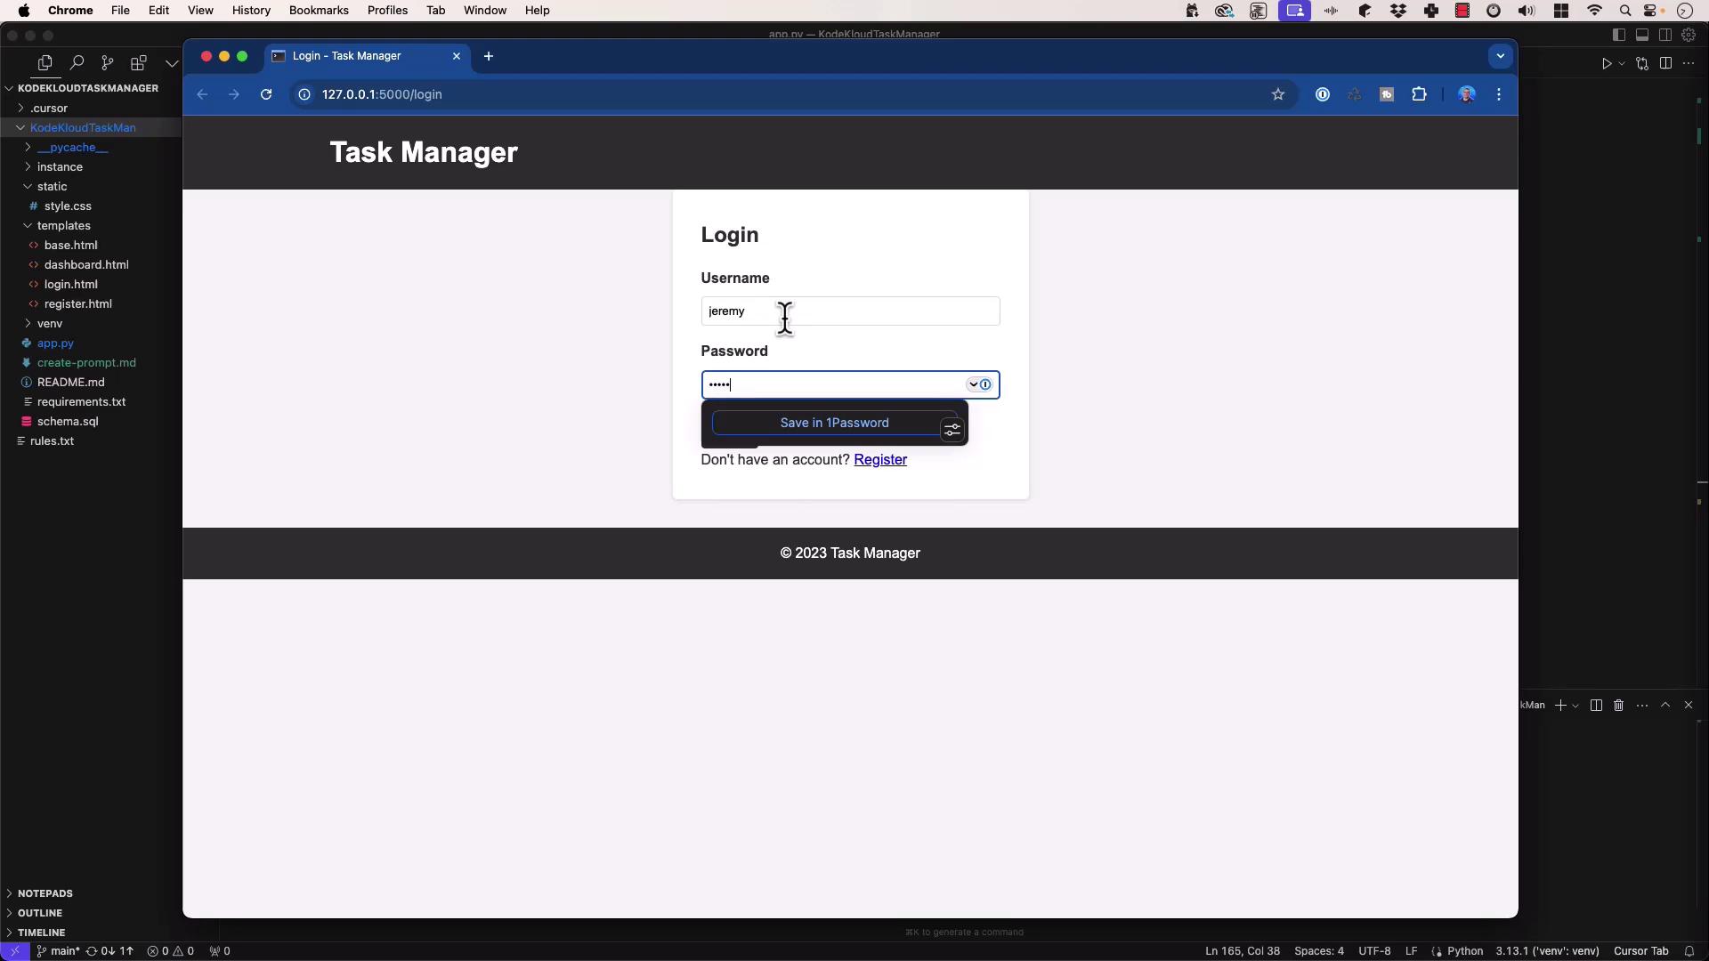Reload the login page
The height and width of the screenshot is (961, 1709).
[x=266, y=94]
